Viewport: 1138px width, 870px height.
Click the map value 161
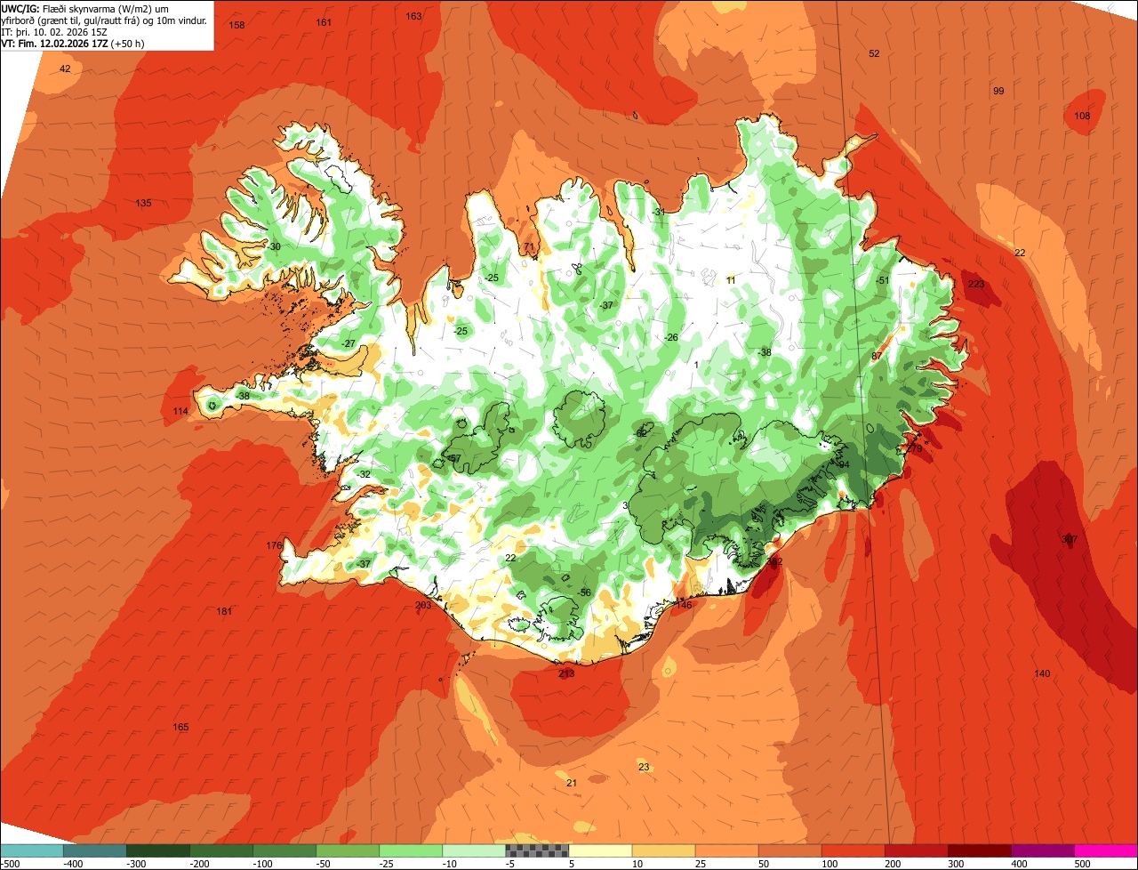324,22
